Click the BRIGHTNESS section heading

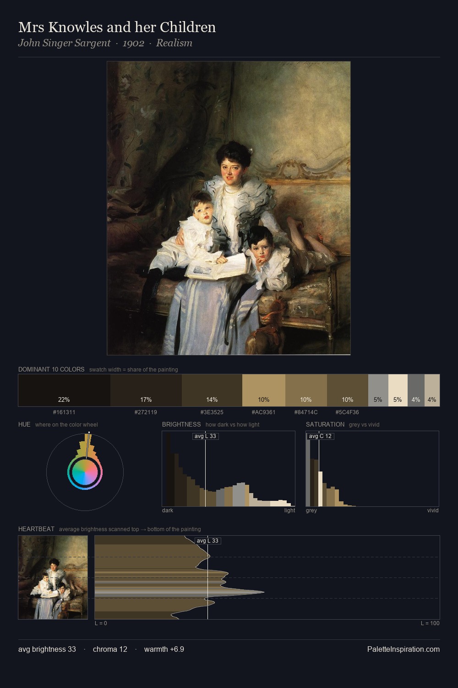pos(181,424)
